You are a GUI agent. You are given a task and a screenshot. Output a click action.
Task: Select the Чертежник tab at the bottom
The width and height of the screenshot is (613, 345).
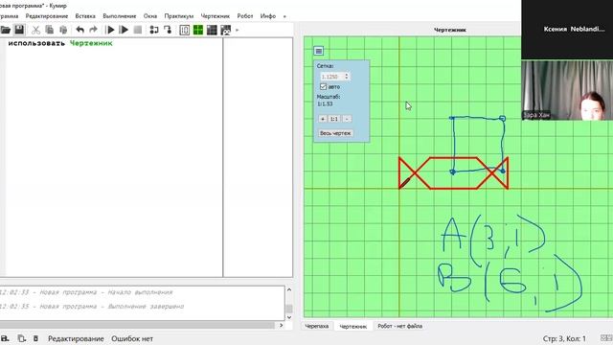[x=353, y=326]
